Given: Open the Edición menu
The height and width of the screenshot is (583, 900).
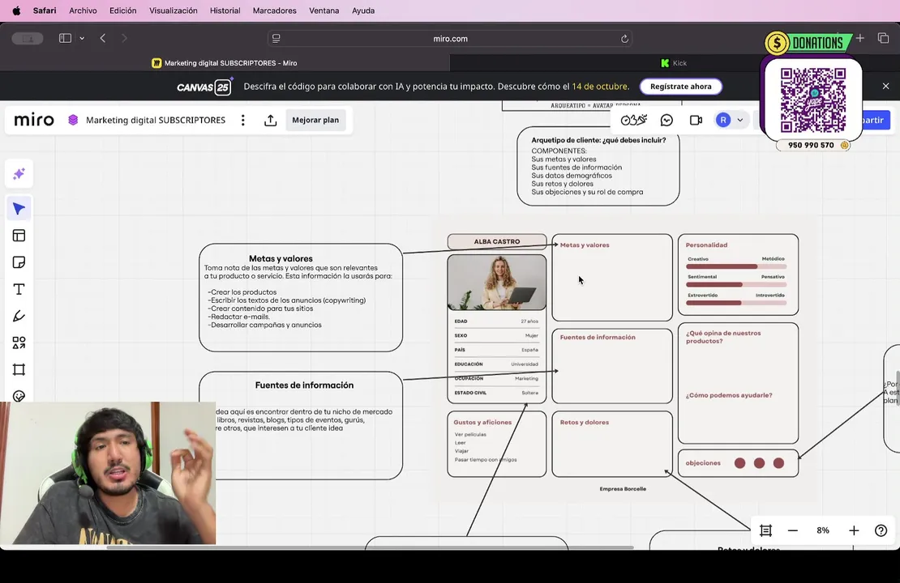Looking at the screenshot, I should pos(122,11).
